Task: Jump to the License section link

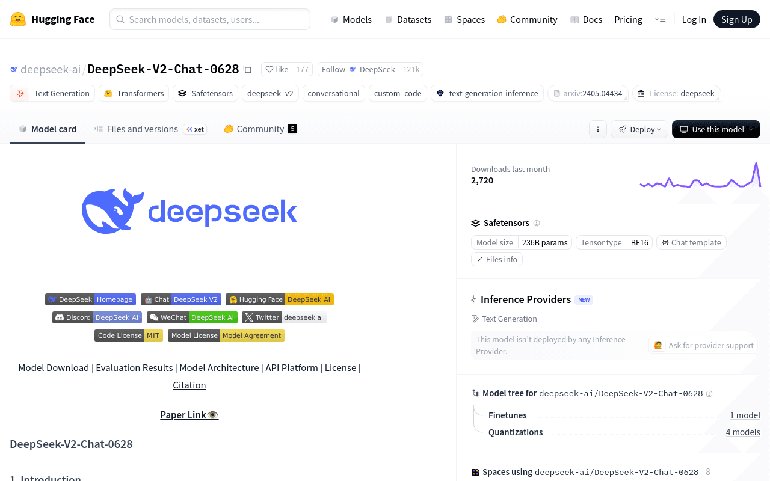Action: tap(340, 367)
